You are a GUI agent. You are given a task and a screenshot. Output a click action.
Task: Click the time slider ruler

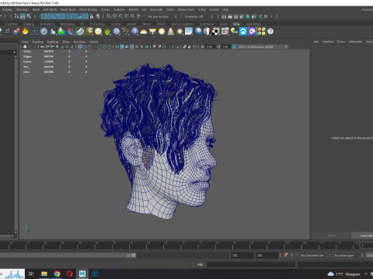[180, 246]
